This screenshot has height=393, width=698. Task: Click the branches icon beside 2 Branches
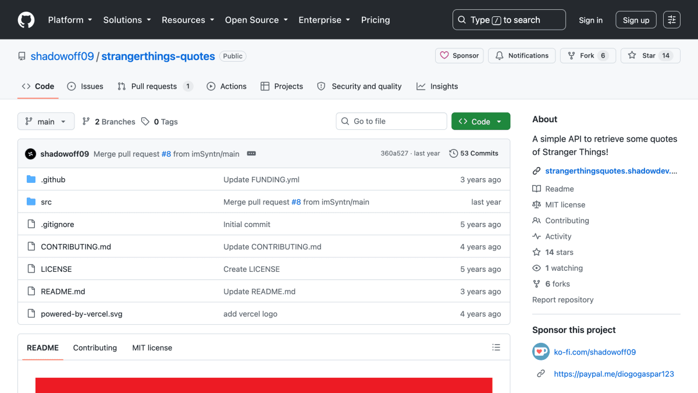[86, 122]
